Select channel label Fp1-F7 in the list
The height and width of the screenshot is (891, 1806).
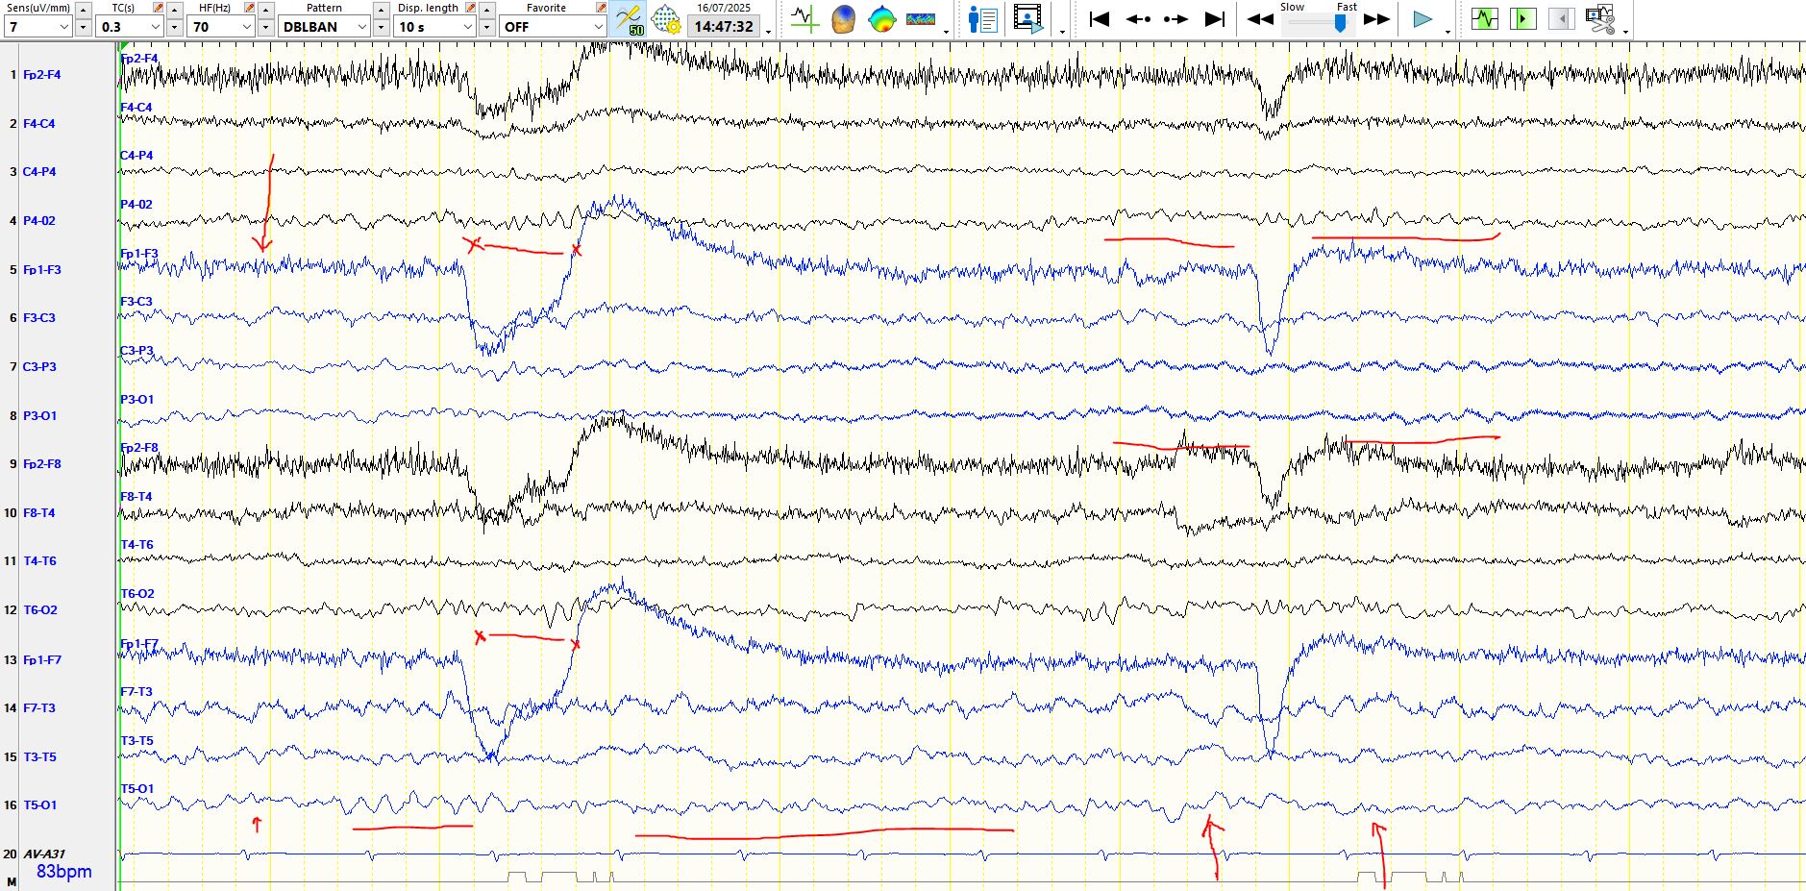(x=41, y=659)
